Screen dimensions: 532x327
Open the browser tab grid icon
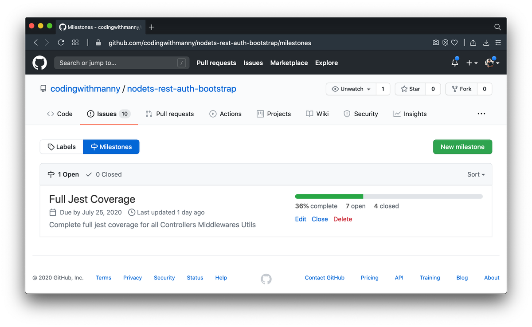click(x=75, y=43)
